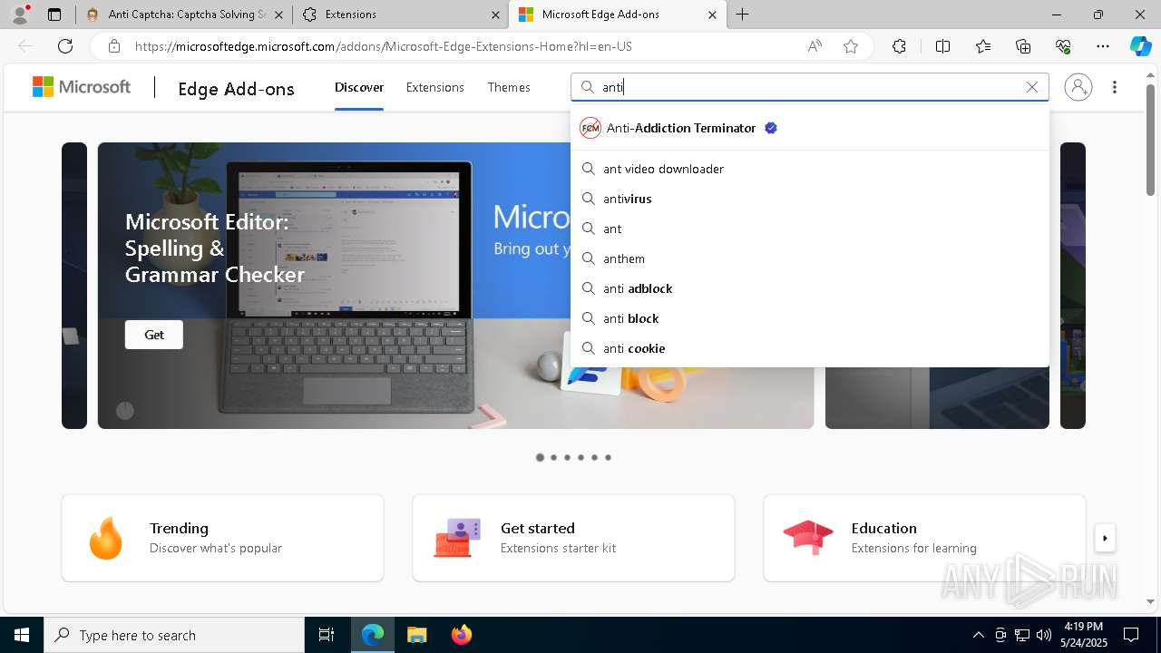This screenshot has width=1161, height=653.
Task: Open Edge Add-ons home link
Action: click(236, 88)
